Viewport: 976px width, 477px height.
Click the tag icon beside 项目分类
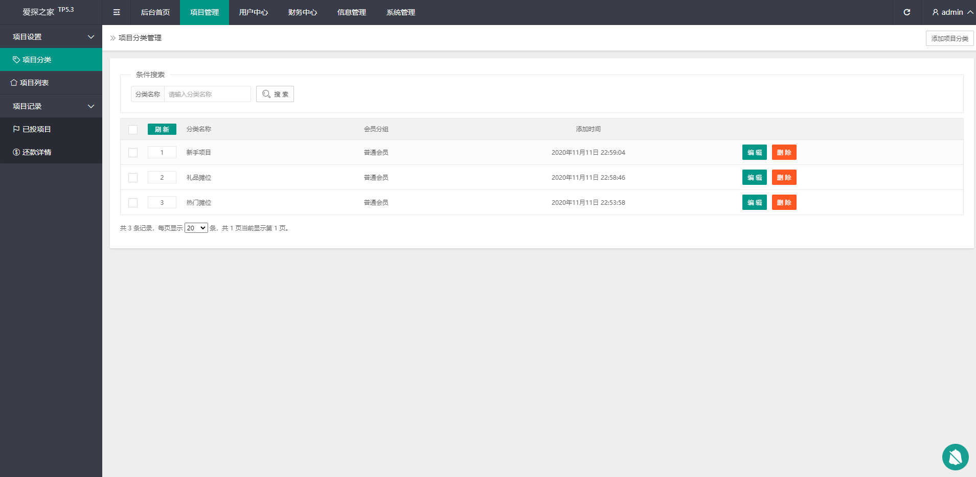tap(16, 60)
